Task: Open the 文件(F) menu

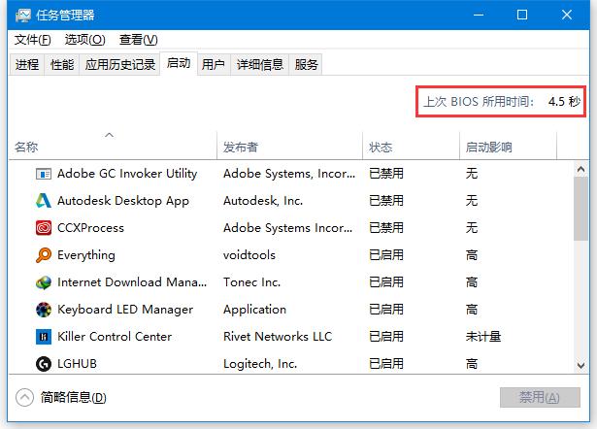Action: coord(33,40)
